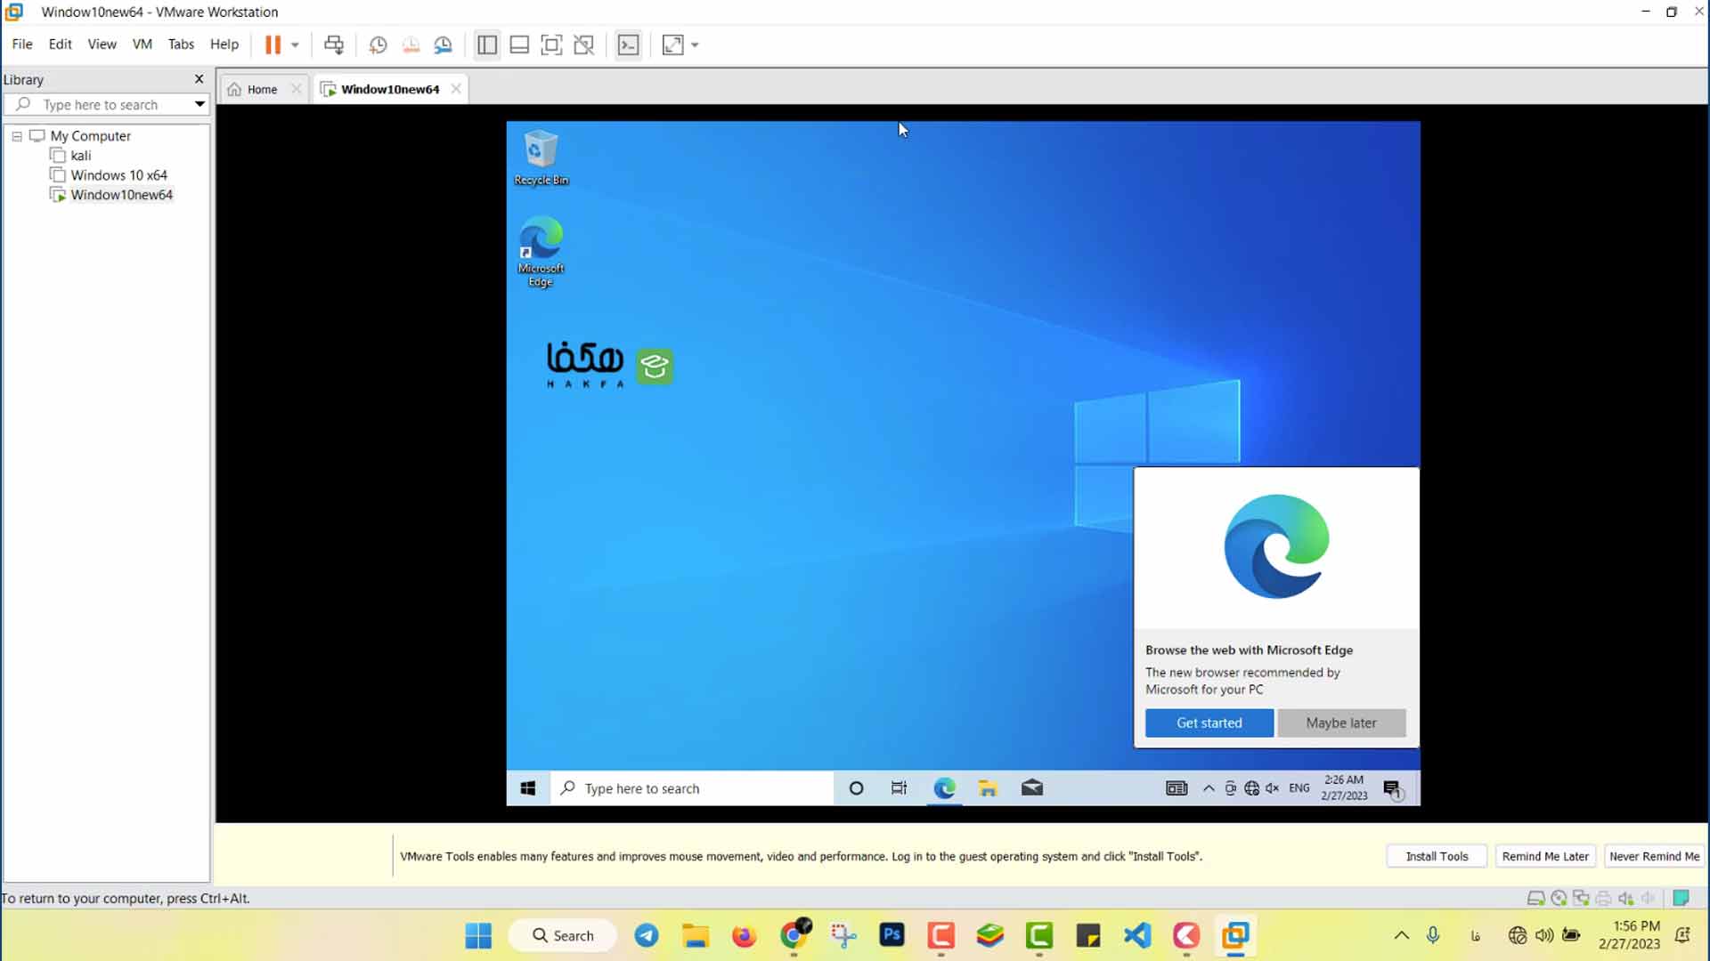The width and height of the screenshot is (1710, 961).
Task: Switch to Unity mode
Action: point(584,44)
